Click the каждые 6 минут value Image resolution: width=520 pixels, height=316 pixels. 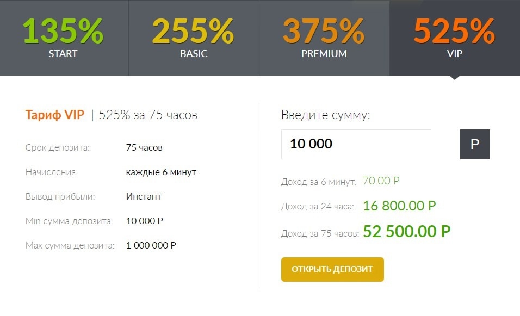(161, 172)
